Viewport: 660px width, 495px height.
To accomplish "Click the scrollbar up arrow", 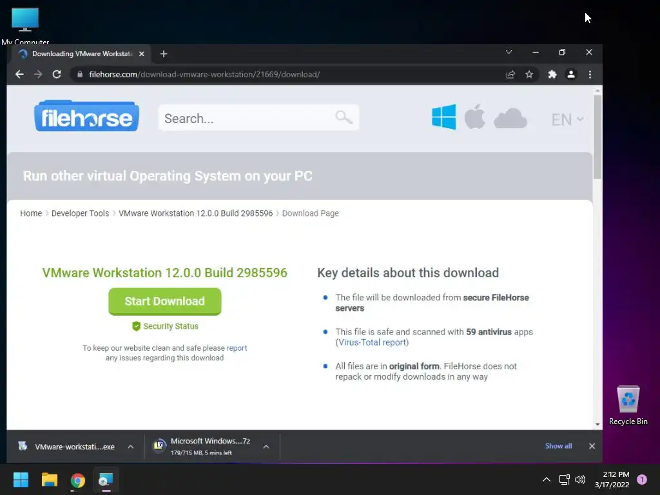I will [597, 90].
